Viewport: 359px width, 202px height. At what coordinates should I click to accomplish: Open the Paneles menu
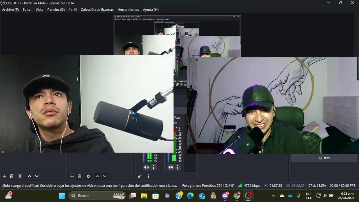pos(56,10)
